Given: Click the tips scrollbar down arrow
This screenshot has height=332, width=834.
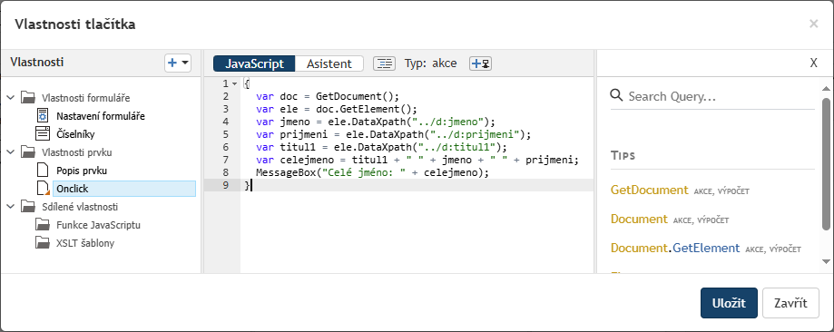Looking at the screenshot, I should tap(826, 260).
